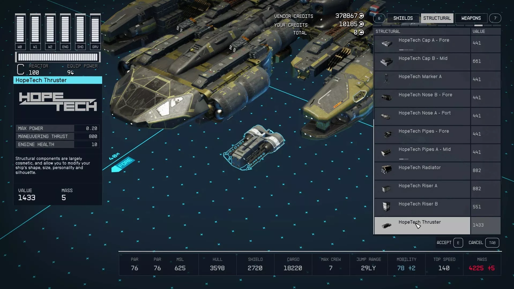This screenshot has width=514, height=289.
Task: Click the JUMP RANGE 29LY stat
Action: (x=368, y=264)
